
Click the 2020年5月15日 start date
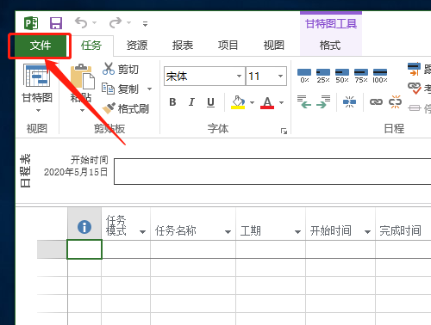click(76, 172)
